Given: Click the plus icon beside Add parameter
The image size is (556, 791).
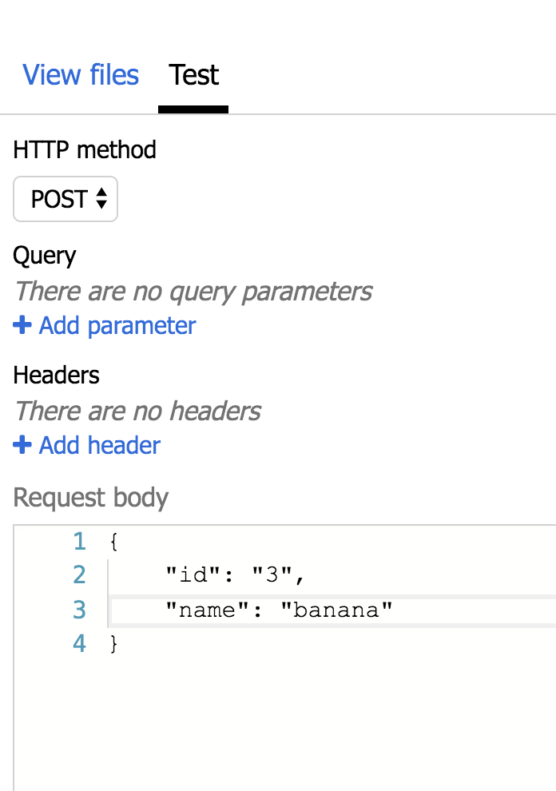Looking at the screenshot, I should click(x=22, y=326).
